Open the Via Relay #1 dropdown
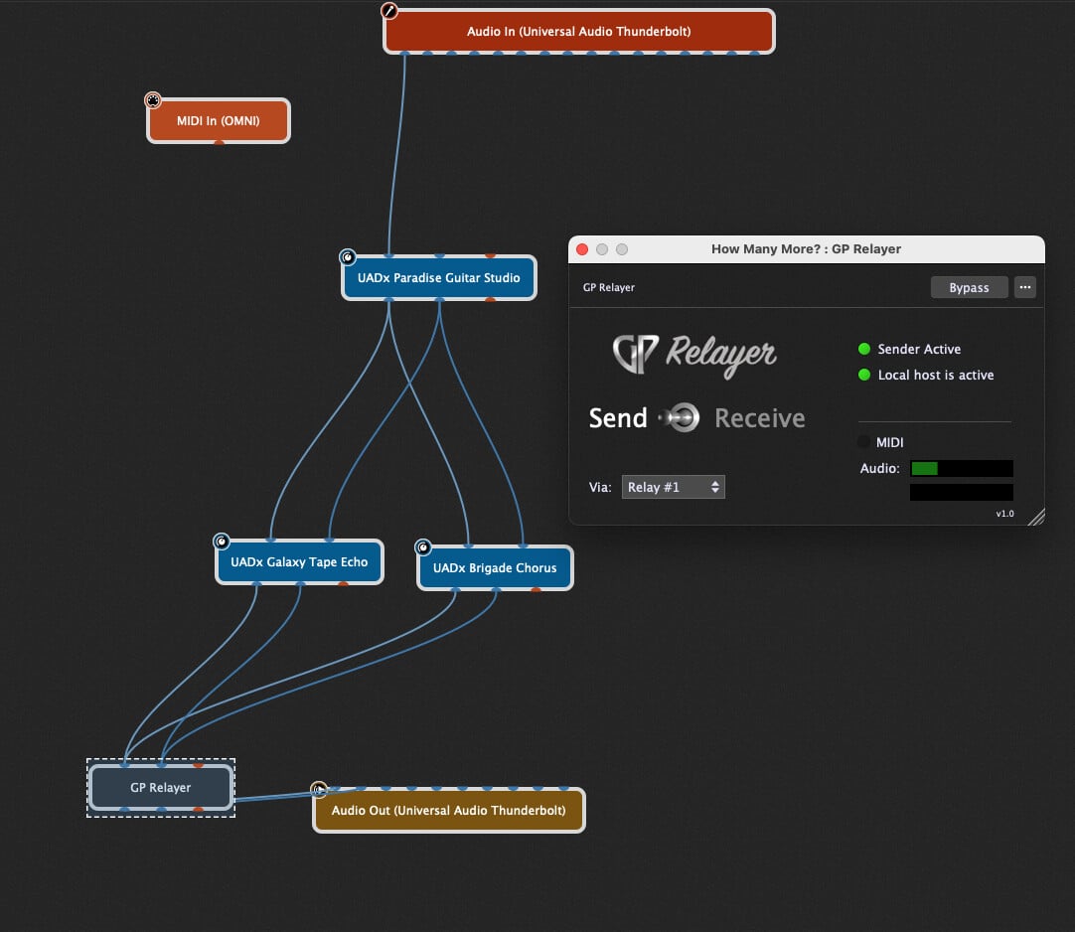 pos(673,487)
